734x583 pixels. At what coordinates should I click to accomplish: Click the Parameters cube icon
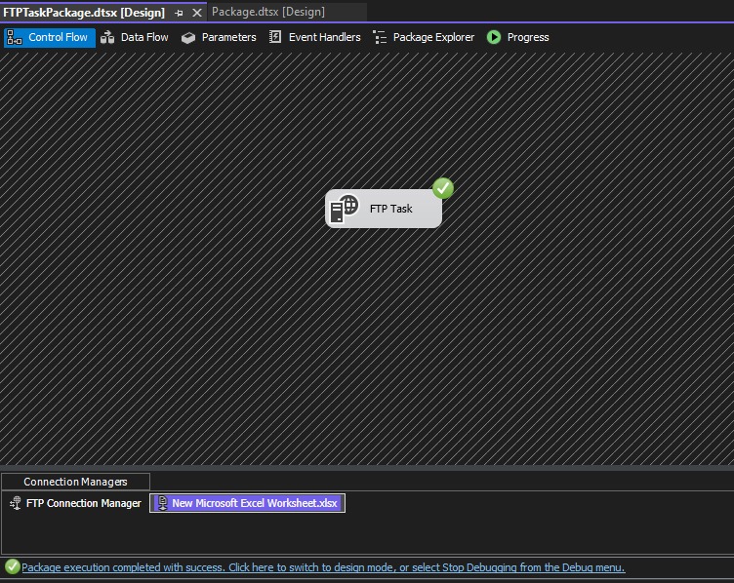point(188,38)
